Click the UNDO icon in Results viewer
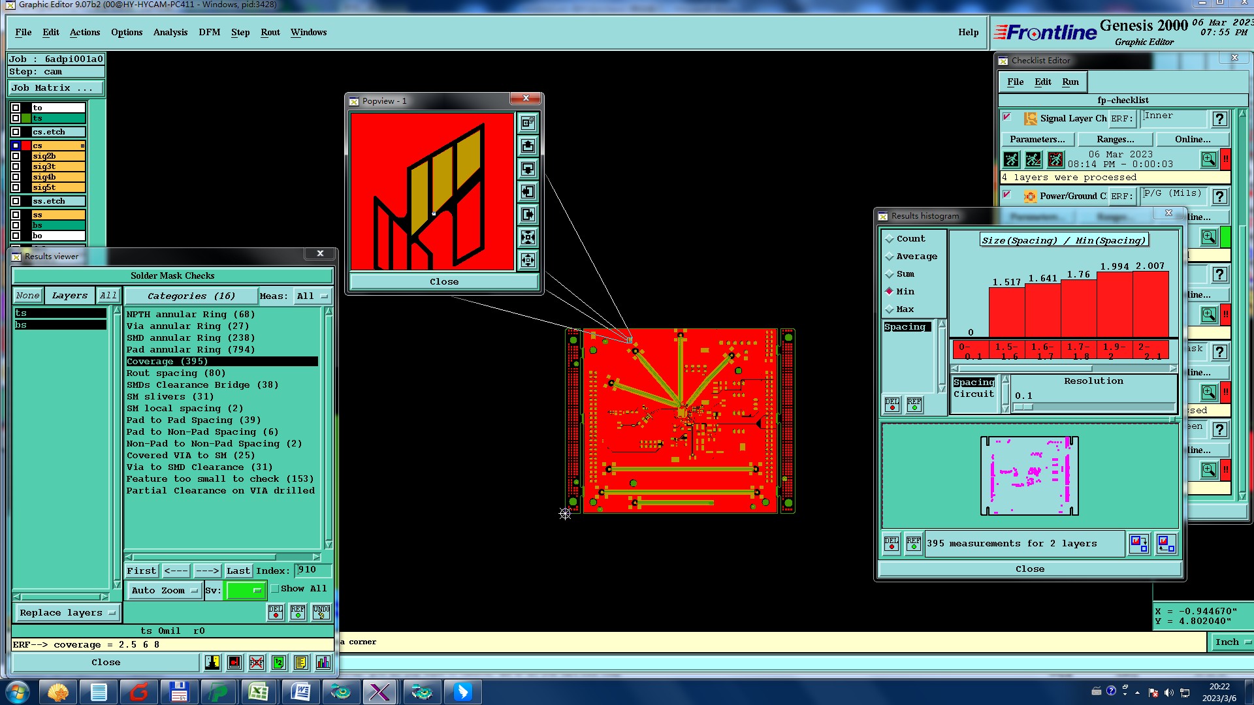1254x705 pixels. [x=321, y=612]
